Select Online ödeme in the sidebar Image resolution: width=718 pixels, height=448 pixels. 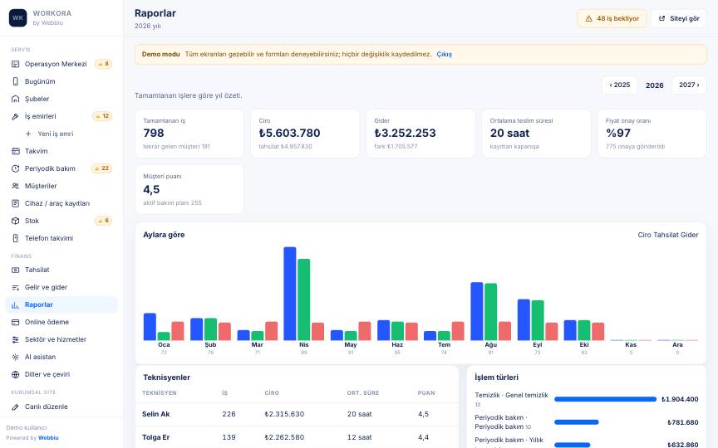pyautogui.click(x=61, y=322)
